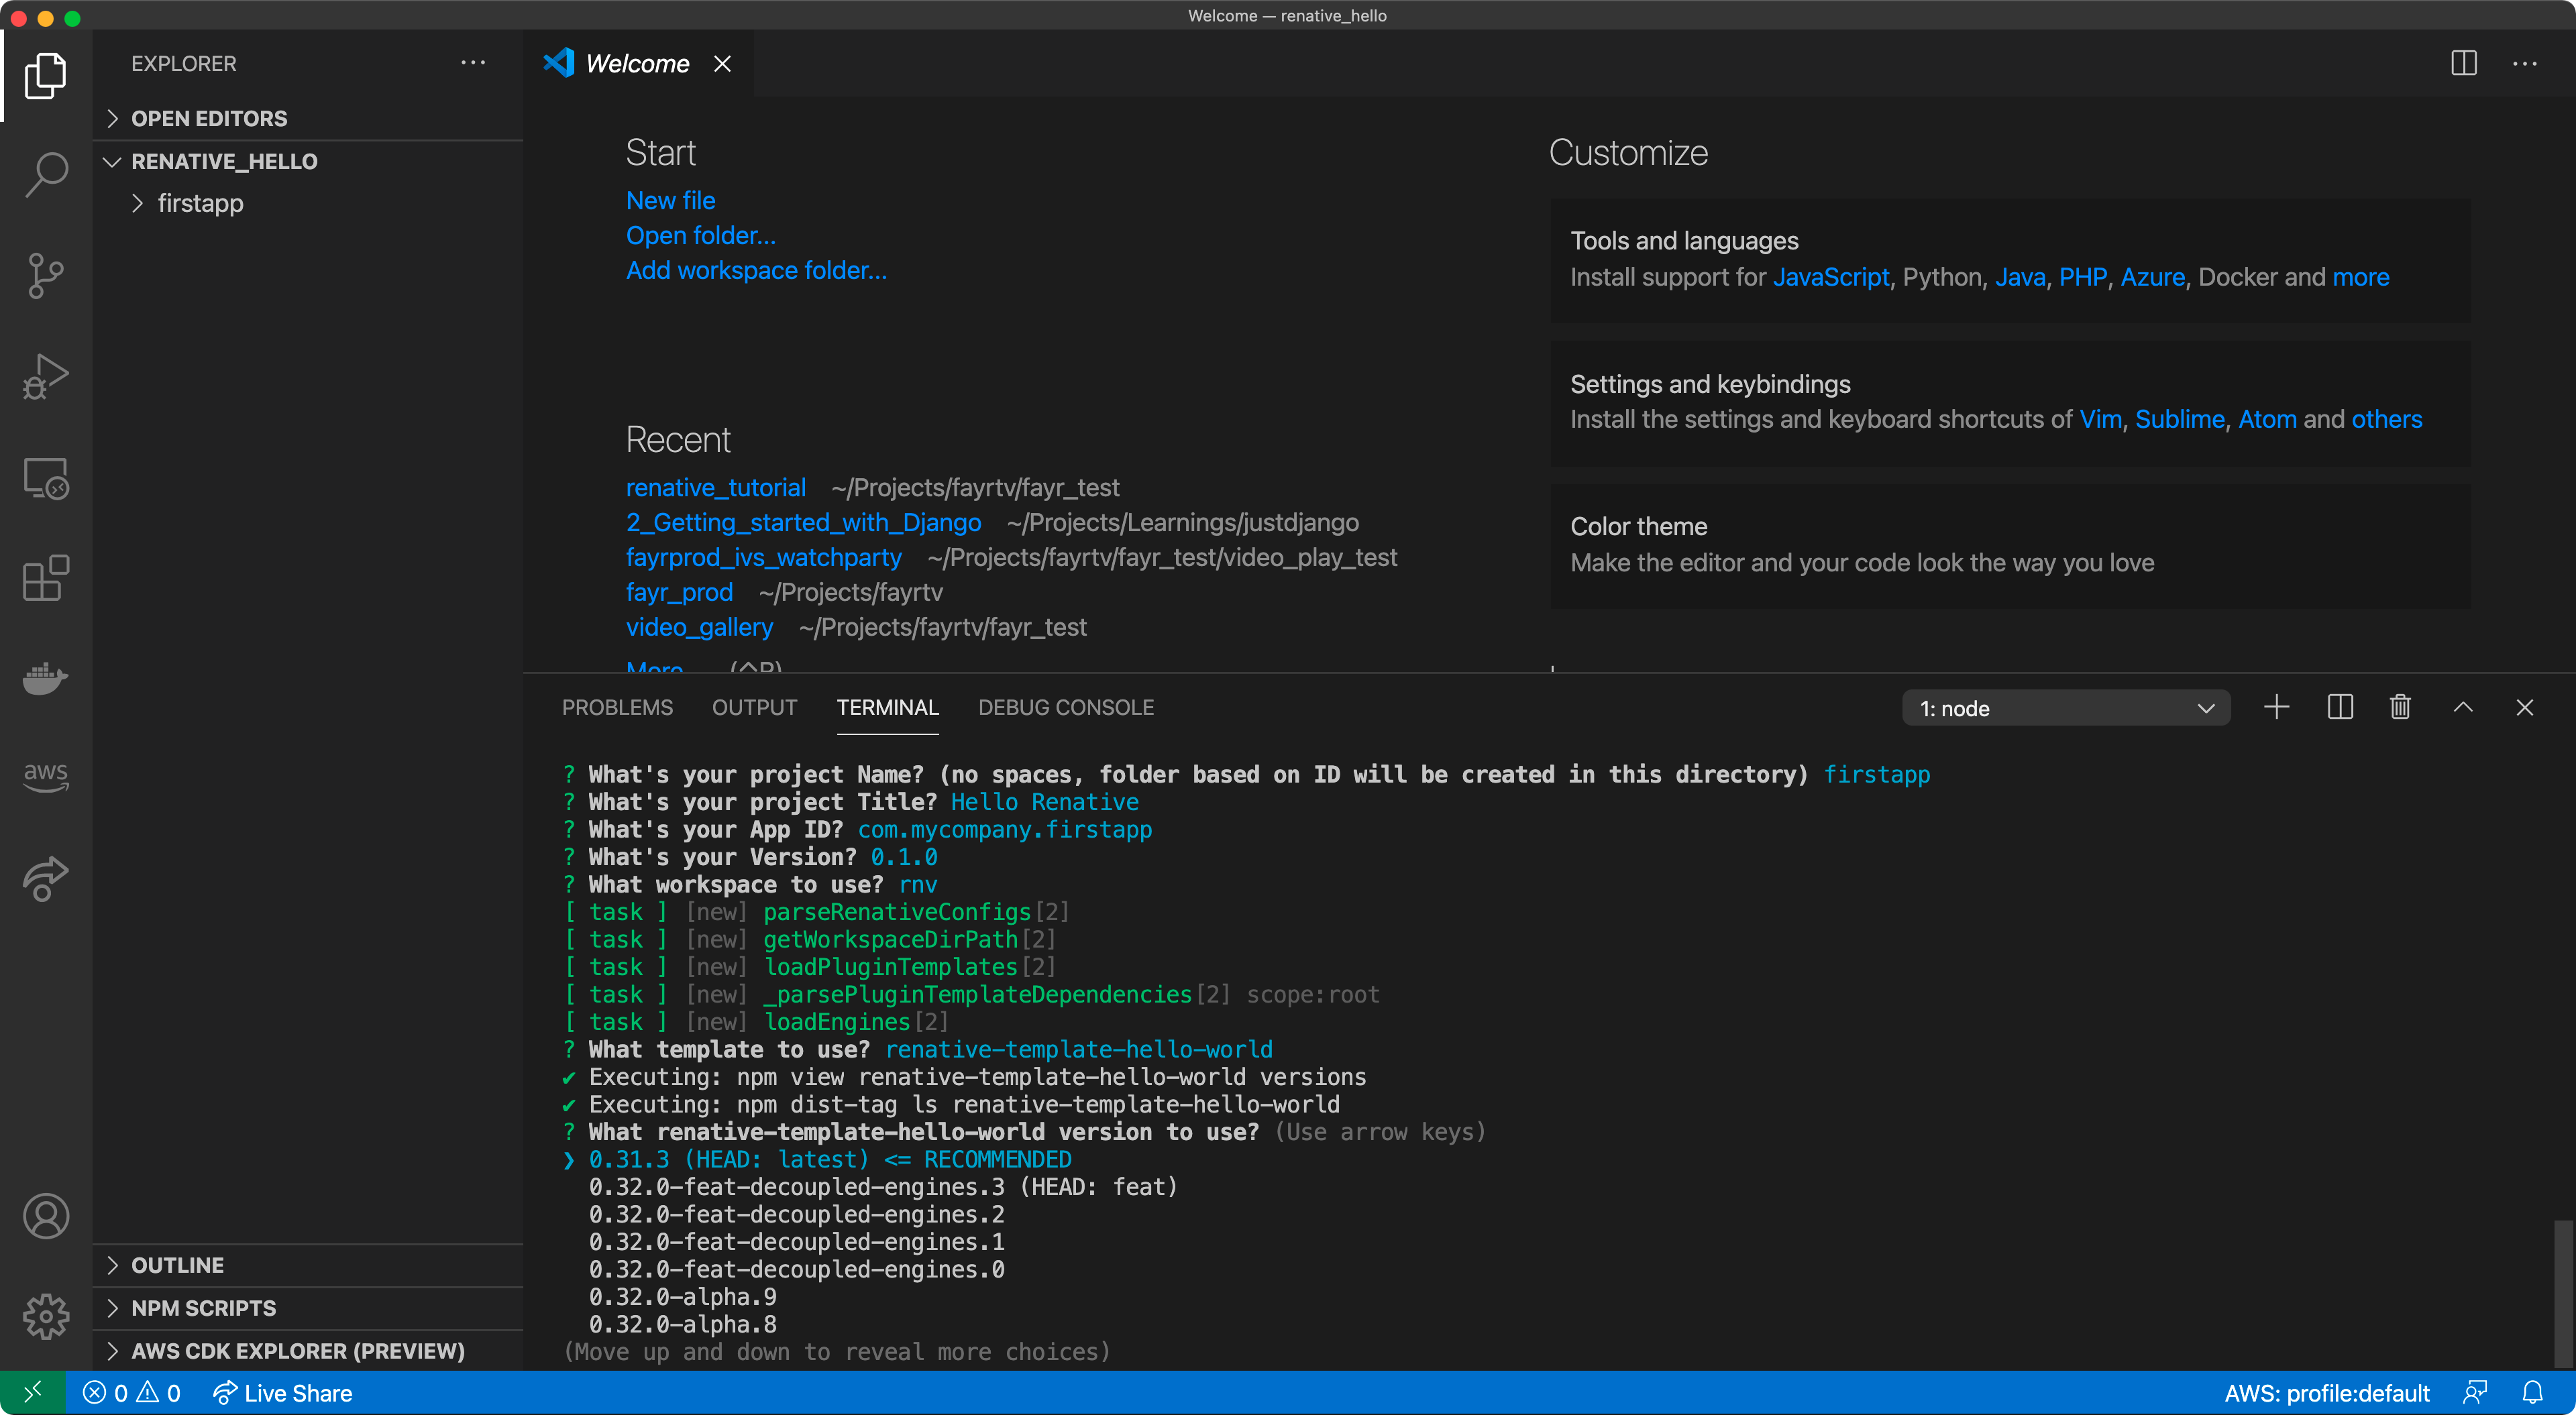Kill the terminal using the trash icon
Image resolution: width=2576 pixels, height=1415 pixels.
click(x=2400, y=707)
